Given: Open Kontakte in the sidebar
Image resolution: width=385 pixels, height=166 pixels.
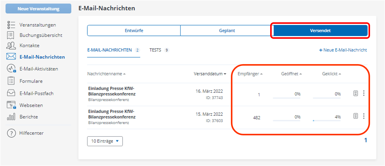Looking at the screenshot, I should coord(29,46).
